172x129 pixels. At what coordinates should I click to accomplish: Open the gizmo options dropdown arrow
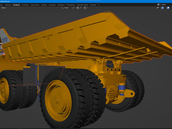coord(165,8)
